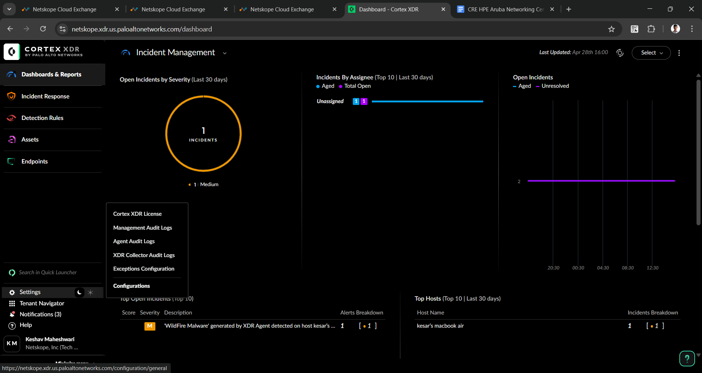
Task: Open the WildFire Malware incident row
Action: pyautogui.click(x=253, y=326)
